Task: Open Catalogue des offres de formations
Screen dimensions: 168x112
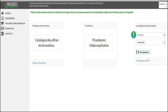Action: 46,43
